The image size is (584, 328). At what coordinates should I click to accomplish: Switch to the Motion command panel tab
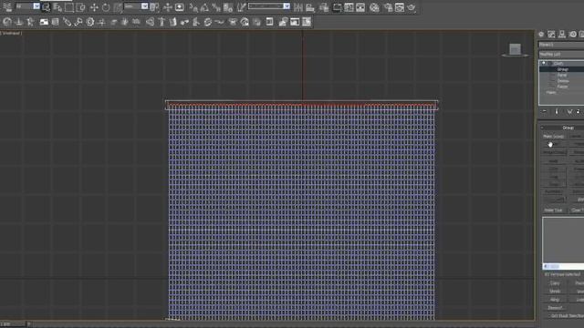point(572,35)
